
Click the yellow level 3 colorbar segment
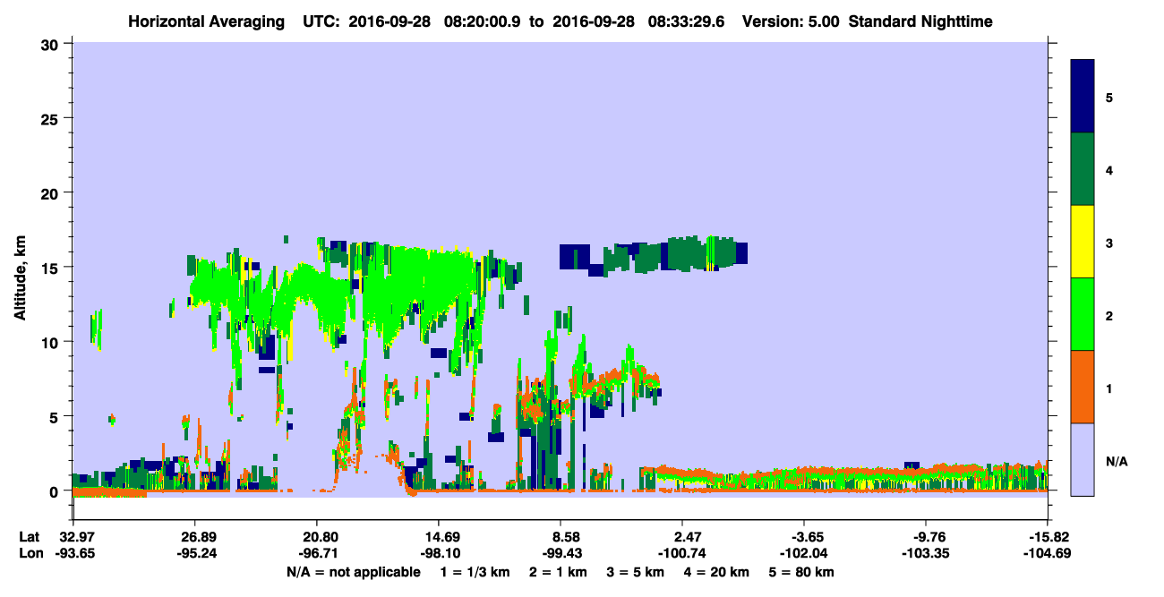click(x=1083, y=242)
